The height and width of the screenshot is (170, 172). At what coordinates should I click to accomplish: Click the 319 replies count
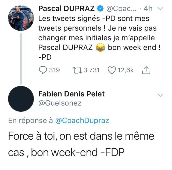pos(55,70)
